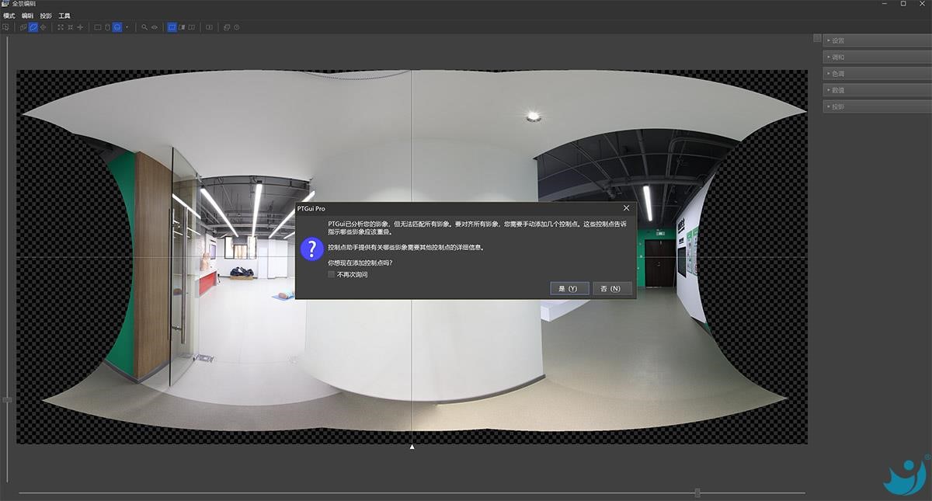
Task: Click the clock icon at toolbar end
Action: click(237, 27)
